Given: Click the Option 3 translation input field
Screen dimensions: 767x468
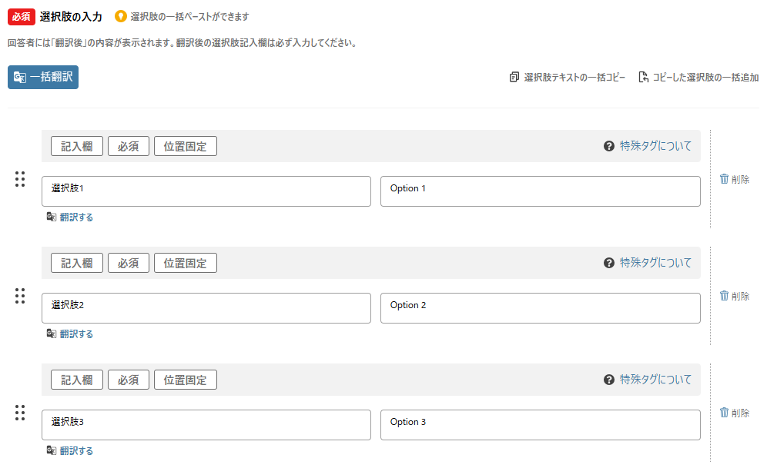Looking at the screenshot, I should click(x=541, y=425).
